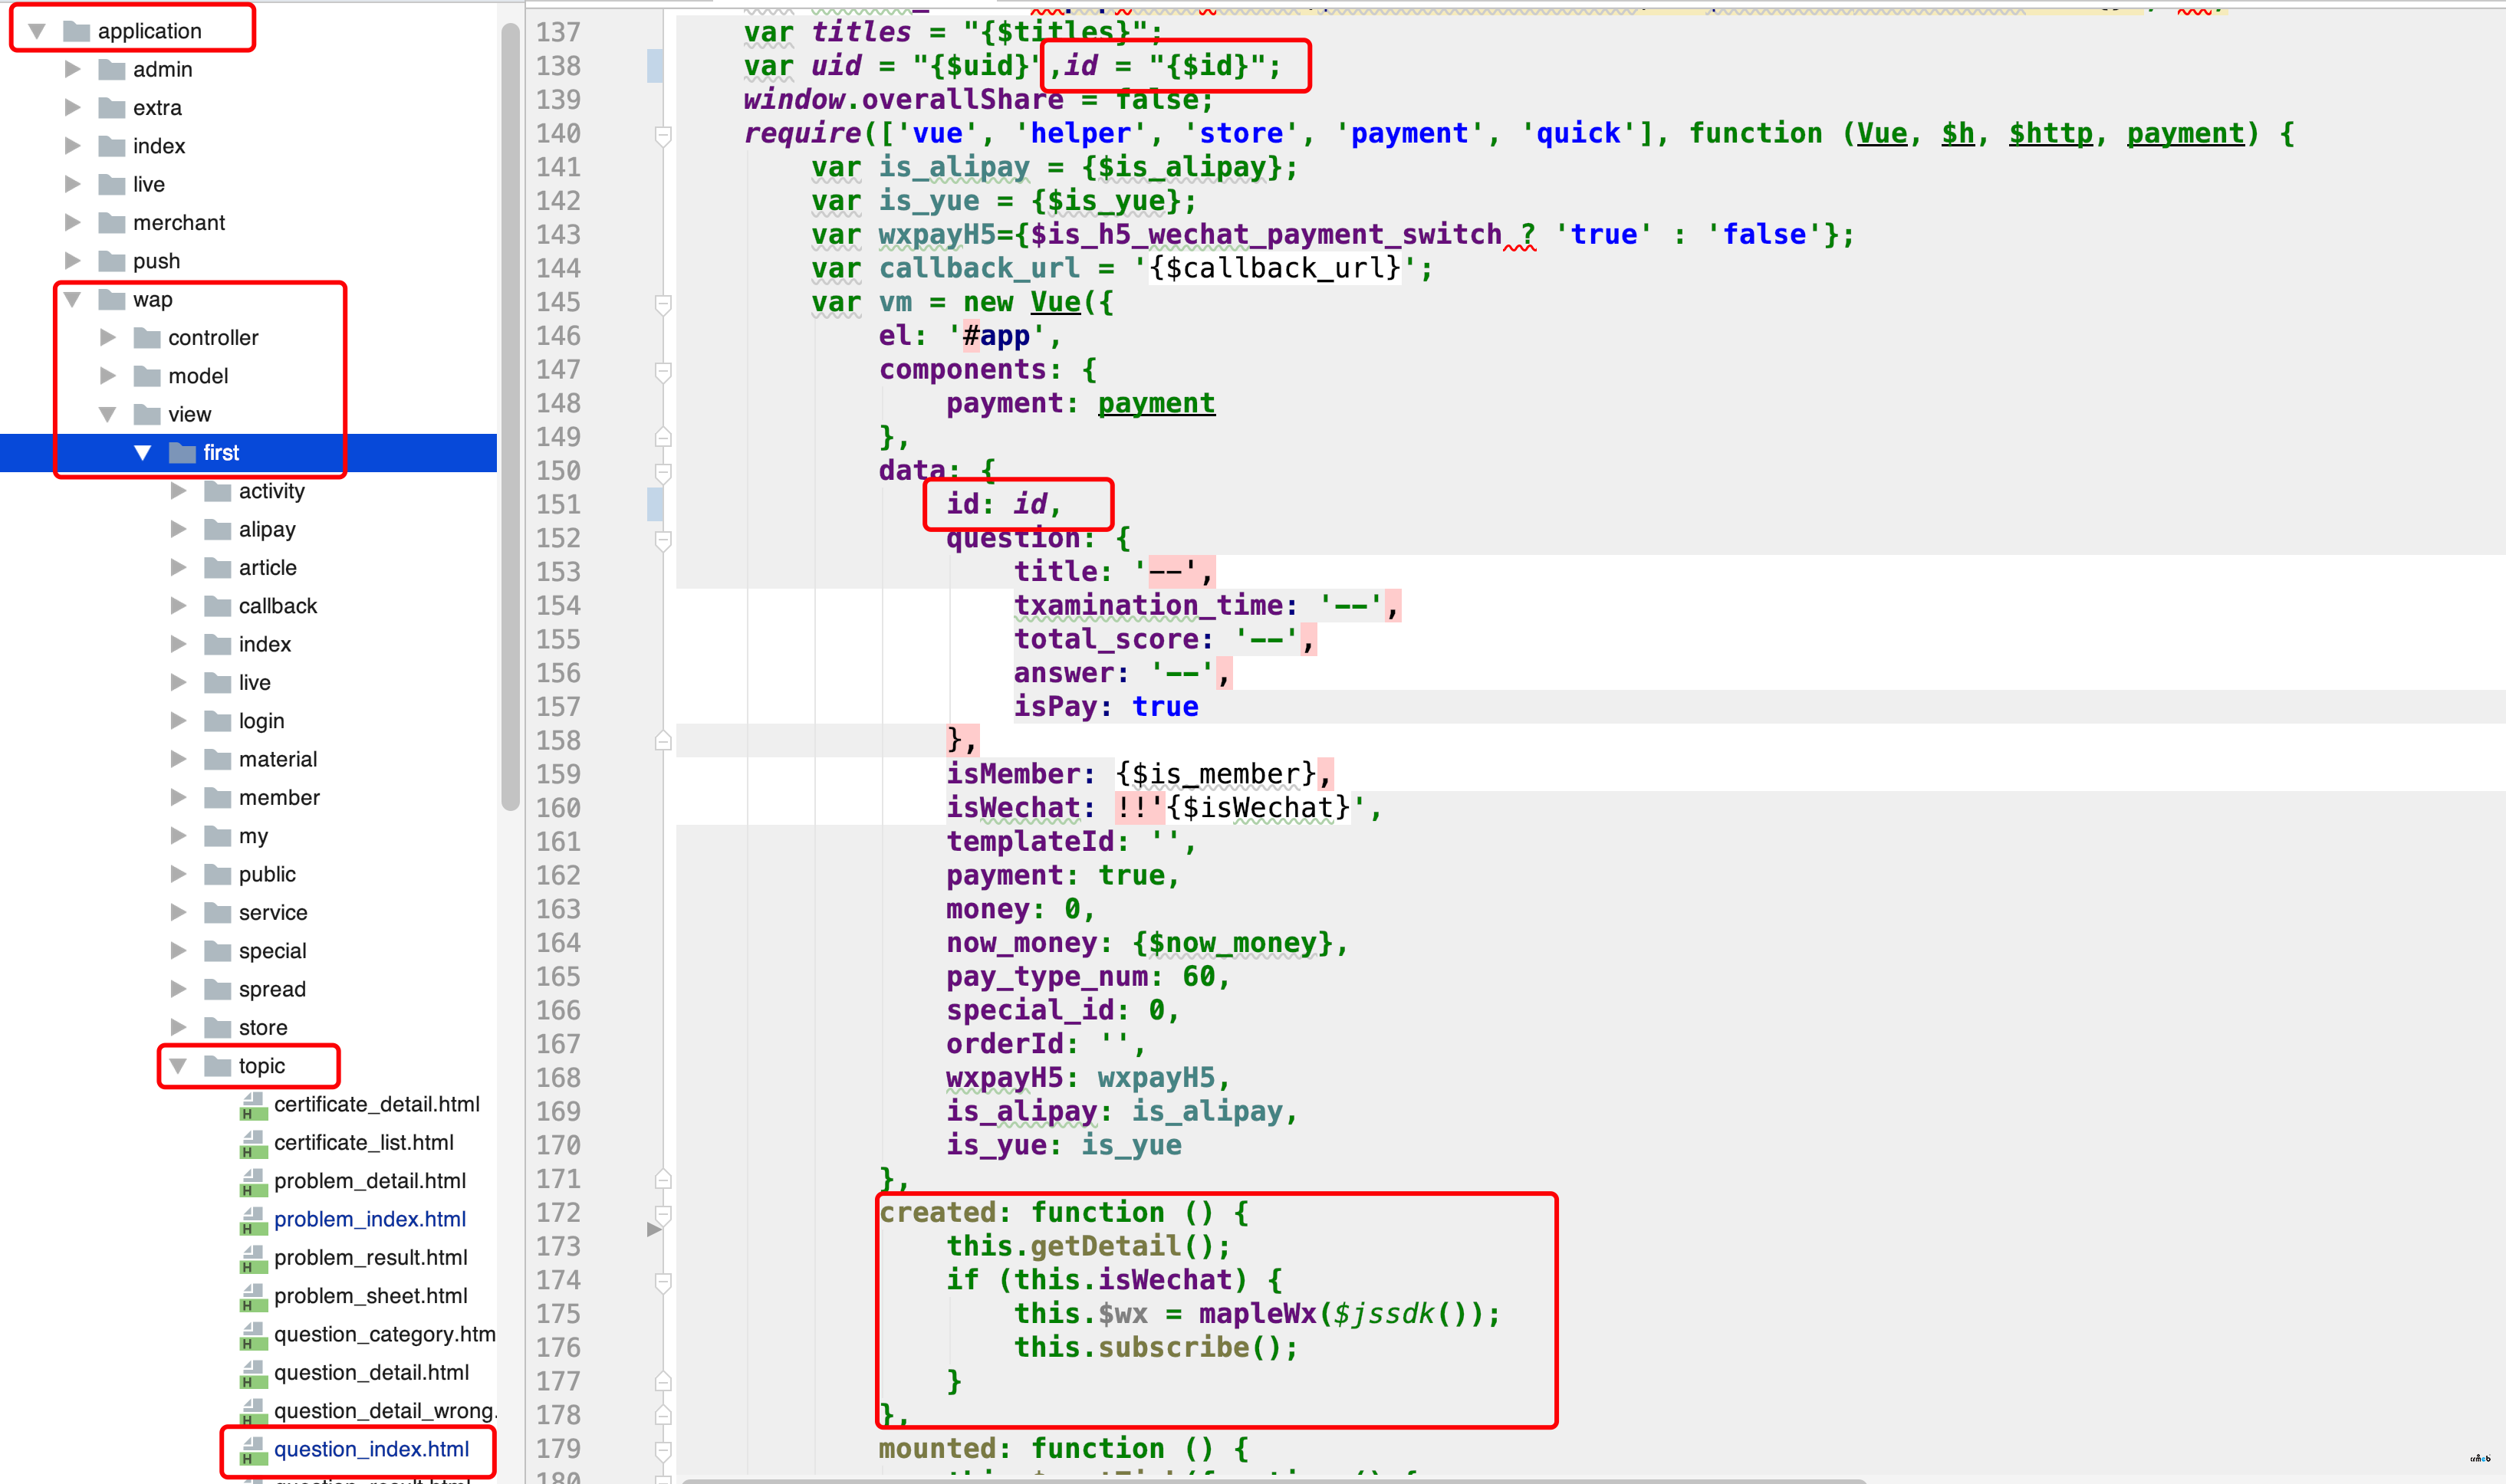Toggle code fold marker at line 179
Screen dimensions: 2506x1484
663,1449
